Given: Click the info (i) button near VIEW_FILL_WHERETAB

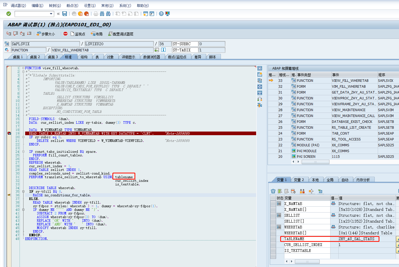Looking at the screenshot, I should click(x=163, y=50).
